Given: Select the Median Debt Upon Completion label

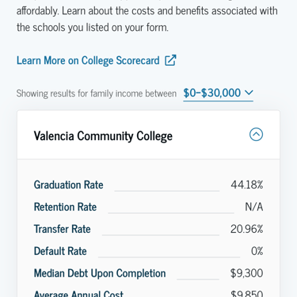Looking at the screenshot, I should (100, 273).
